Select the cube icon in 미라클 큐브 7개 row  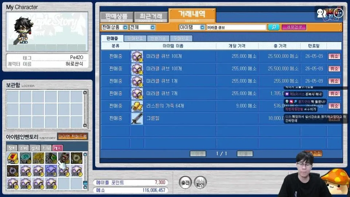137,94
